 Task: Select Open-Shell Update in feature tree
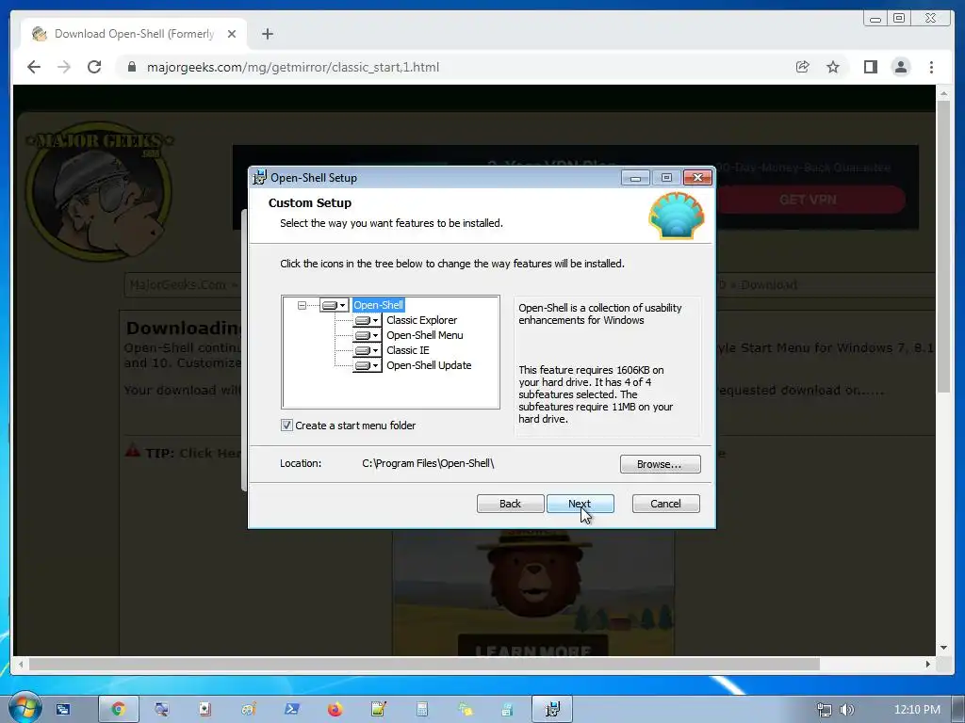[429, 365]
